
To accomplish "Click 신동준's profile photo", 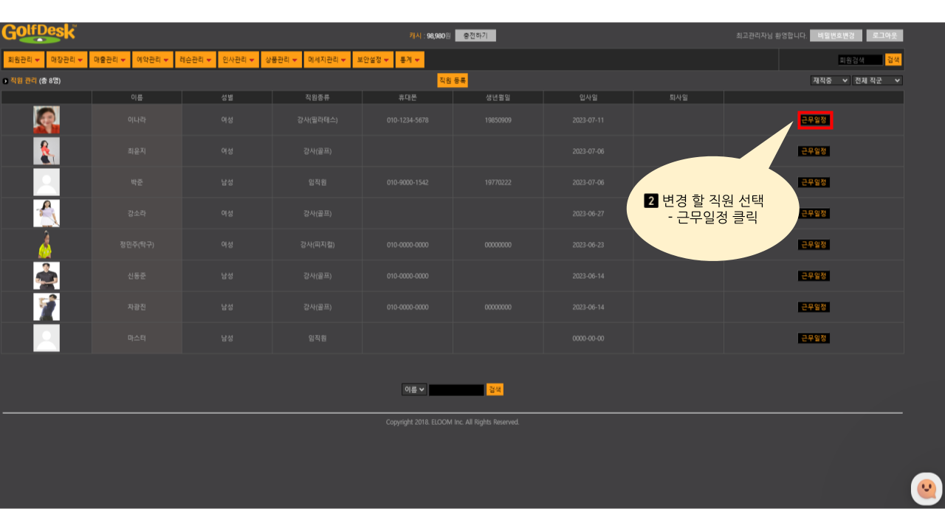I will 47,276.
